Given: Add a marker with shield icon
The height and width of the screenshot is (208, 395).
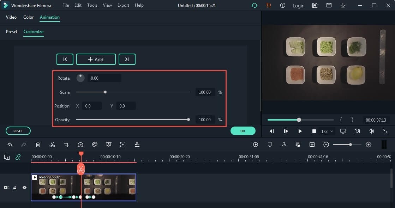Looking at the screenshot, I should tap(270, 145).
